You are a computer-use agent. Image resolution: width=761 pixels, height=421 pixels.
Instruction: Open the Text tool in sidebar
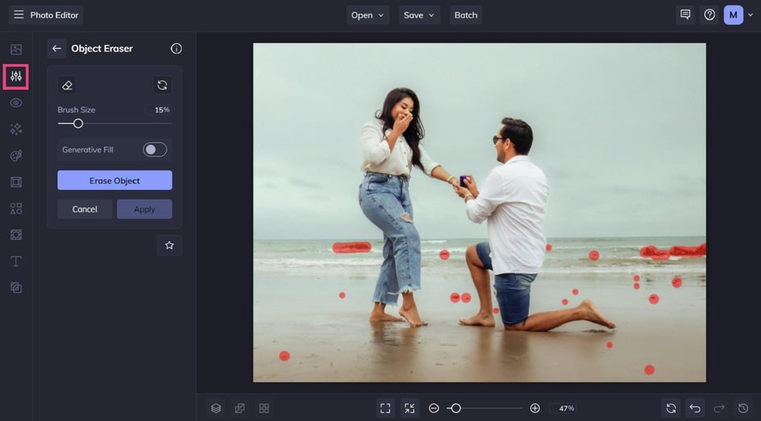point(16,261)
